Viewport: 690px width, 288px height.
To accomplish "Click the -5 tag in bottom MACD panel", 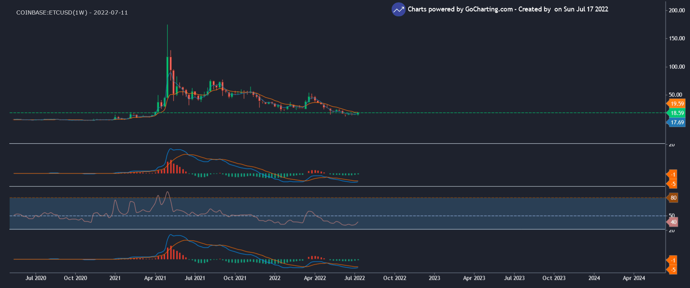I will coord(672,270).
